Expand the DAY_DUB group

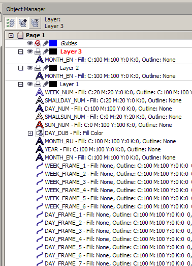click(x=30, y=134)
